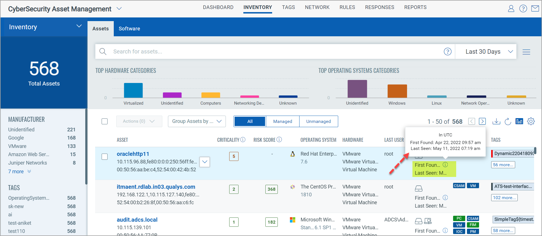Open the NETWORK menu

click(x=317, y=7)
